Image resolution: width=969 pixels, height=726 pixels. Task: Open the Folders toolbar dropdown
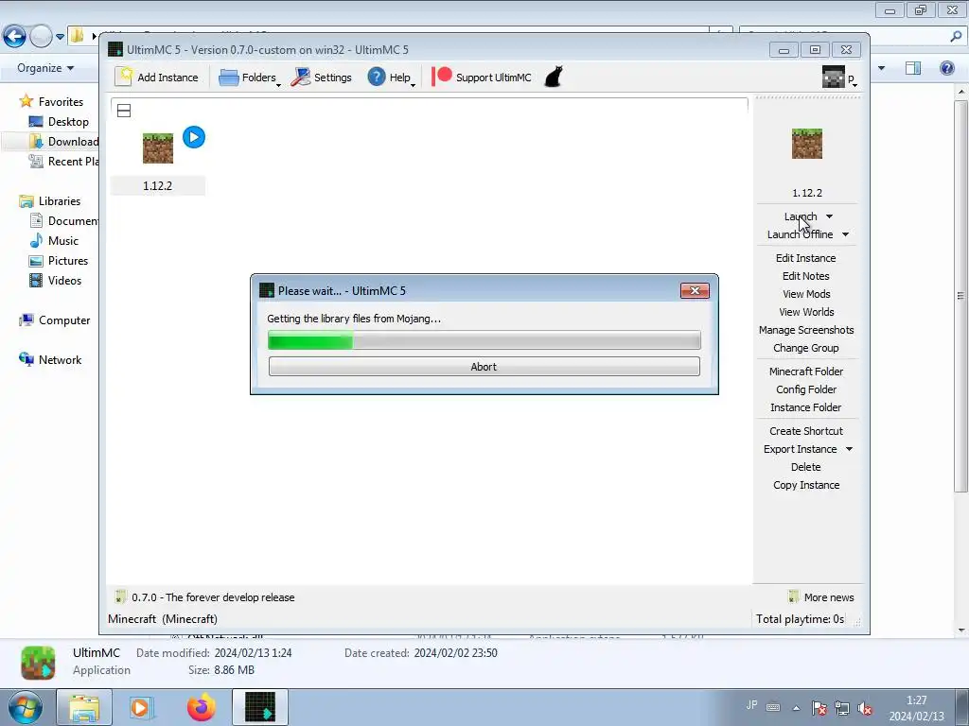pos(250,78)
